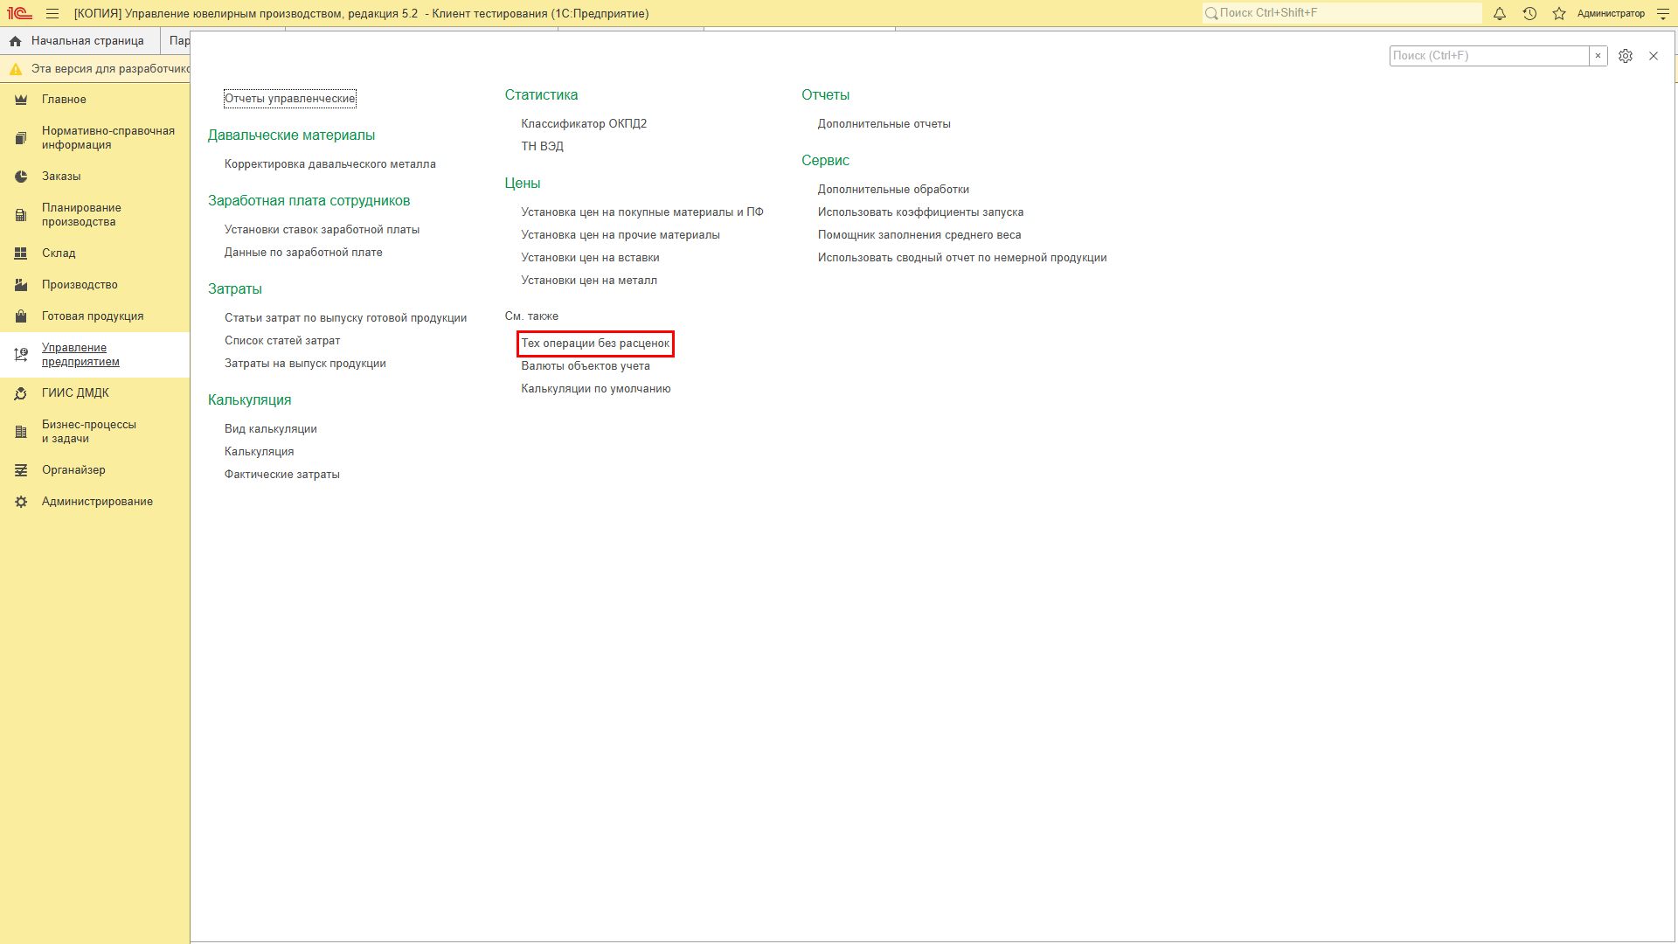Open Установки цен на вставки
The width and height of the screenshot is (1678, 944).
tap(590, 258)
